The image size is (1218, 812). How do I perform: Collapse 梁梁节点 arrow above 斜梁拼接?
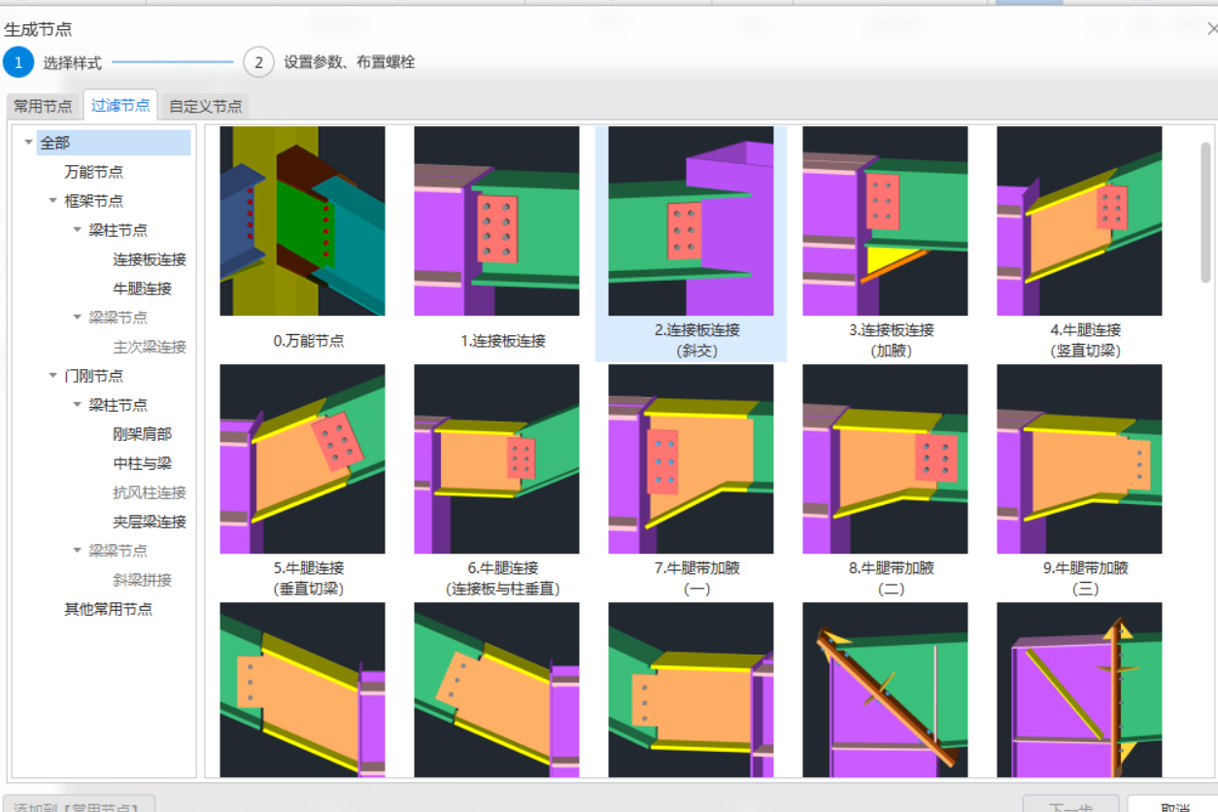tap(78, 551)
